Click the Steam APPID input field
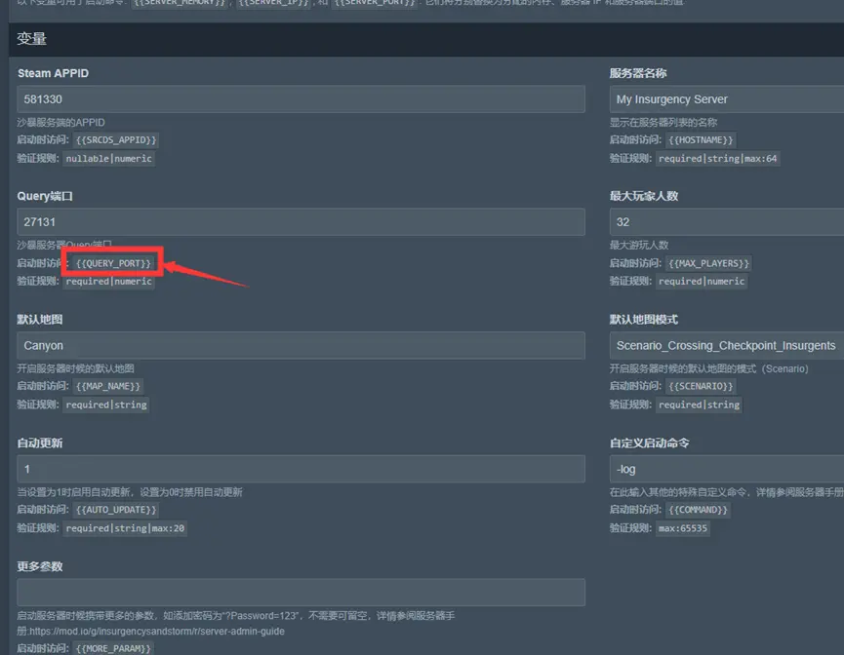Image resolution: width=844 pixels, height=655 pixels. (301, 99)
